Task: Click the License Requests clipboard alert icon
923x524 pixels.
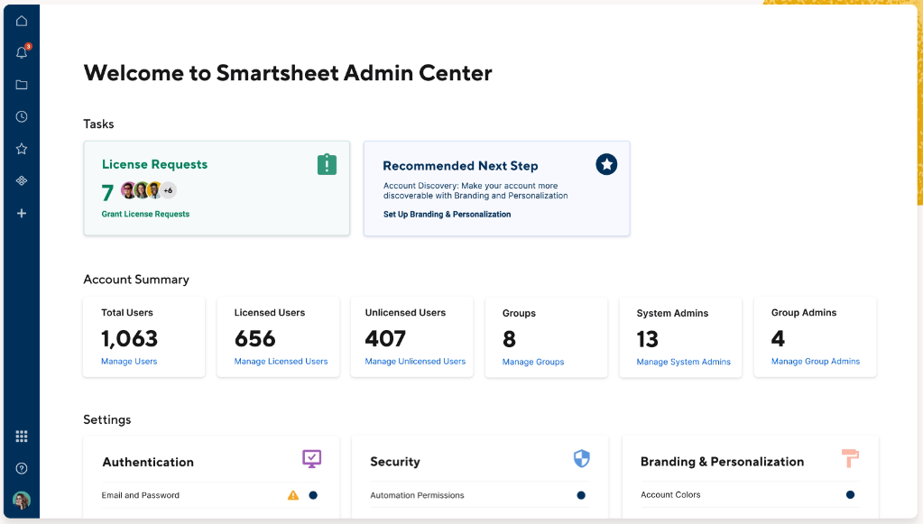Action: click(327, 164)
